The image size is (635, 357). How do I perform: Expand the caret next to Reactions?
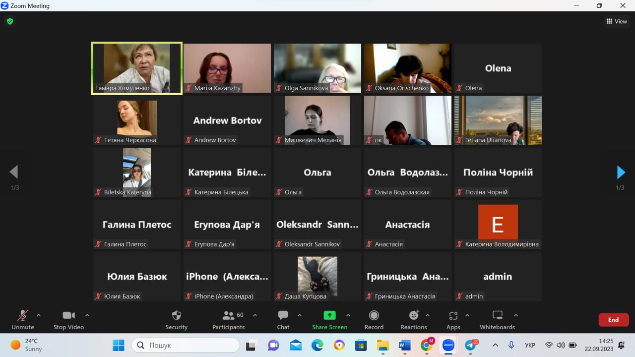[428, 315]
